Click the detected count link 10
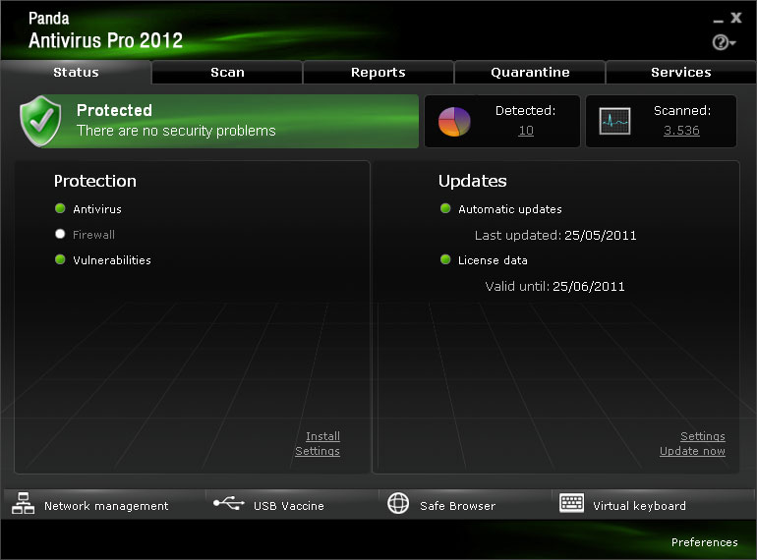The image size is (757, 560). click(526, 131)
